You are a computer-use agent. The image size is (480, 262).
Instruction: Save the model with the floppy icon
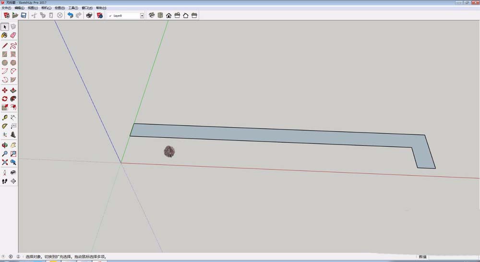23,15
